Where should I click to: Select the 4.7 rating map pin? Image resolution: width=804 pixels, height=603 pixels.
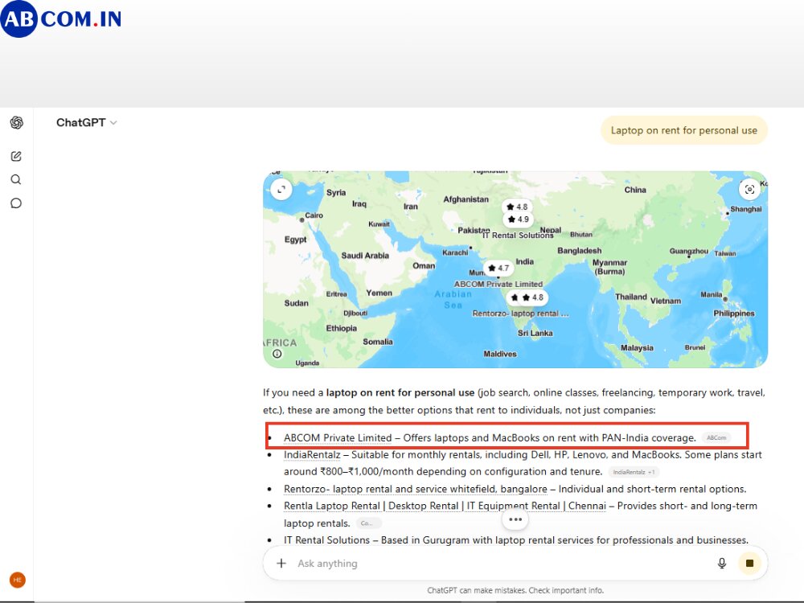(498, 268)
